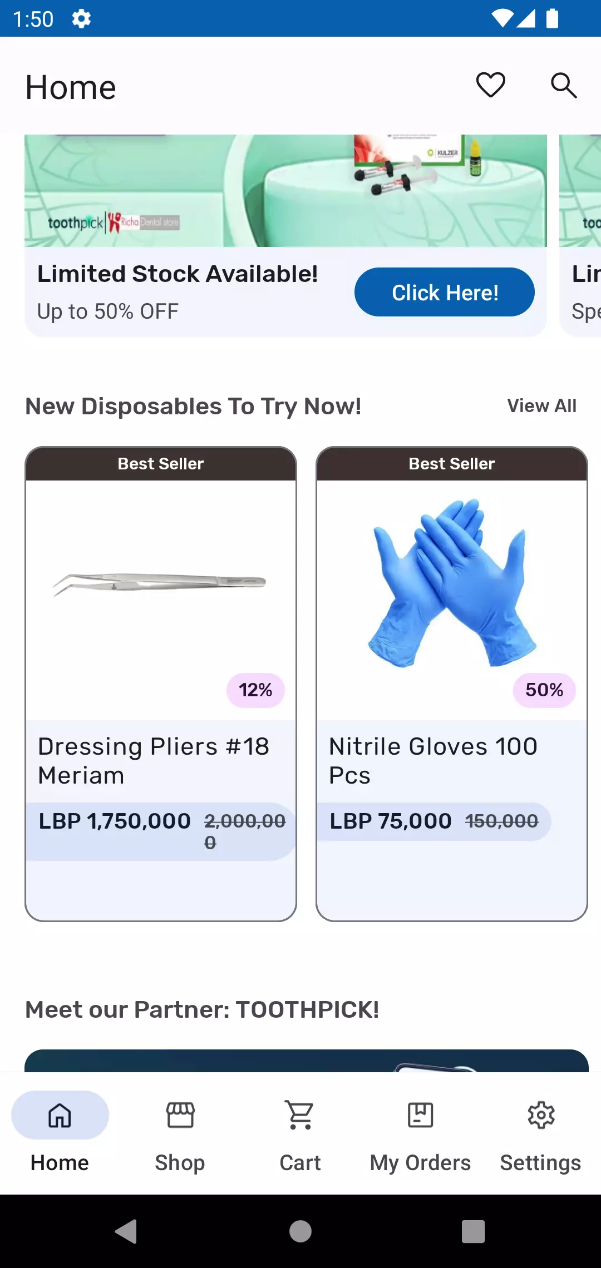Open the Cart icon
Image resolution: width=601 pixels, height=1268 pixels.
click(300, 1115)
